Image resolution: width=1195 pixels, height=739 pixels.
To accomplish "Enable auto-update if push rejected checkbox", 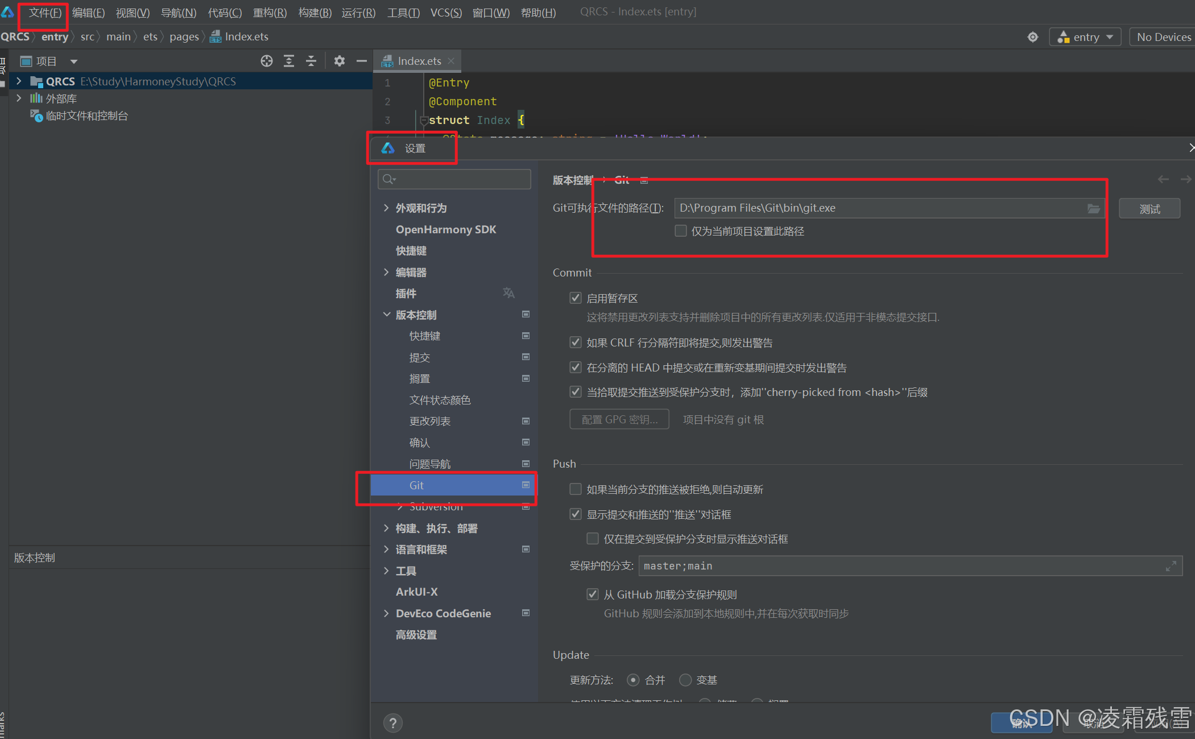I will click(576, 489).
